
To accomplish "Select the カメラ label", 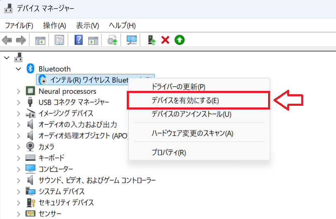I will point(46,147).
